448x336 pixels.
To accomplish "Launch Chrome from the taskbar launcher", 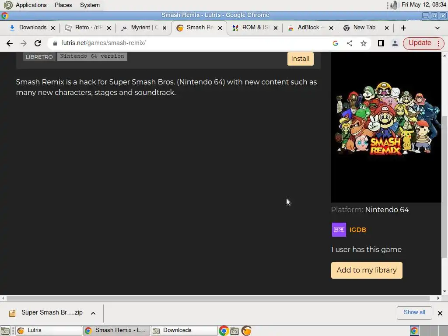I will pos(224,331).
